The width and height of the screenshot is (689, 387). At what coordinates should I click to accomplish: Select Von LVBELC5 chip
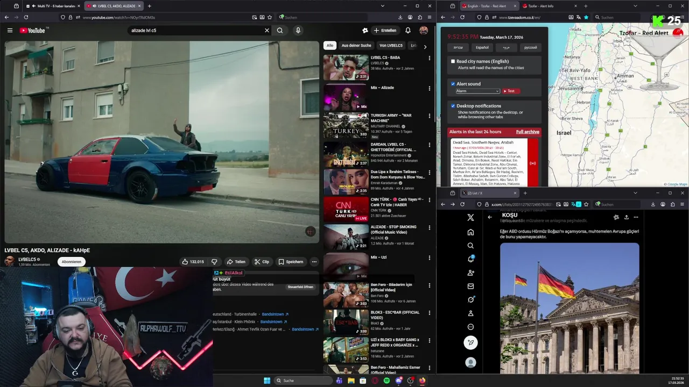click(x=391, y=46)
